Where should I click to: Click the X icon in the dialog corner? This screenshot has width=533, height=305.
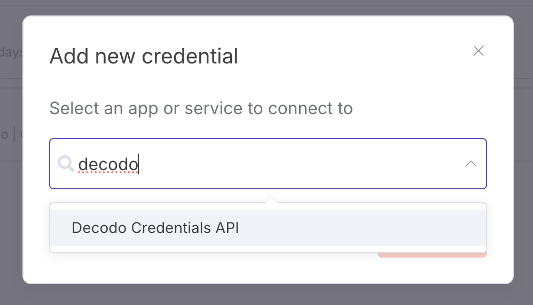pyautogui.click(x=478, y=51)
